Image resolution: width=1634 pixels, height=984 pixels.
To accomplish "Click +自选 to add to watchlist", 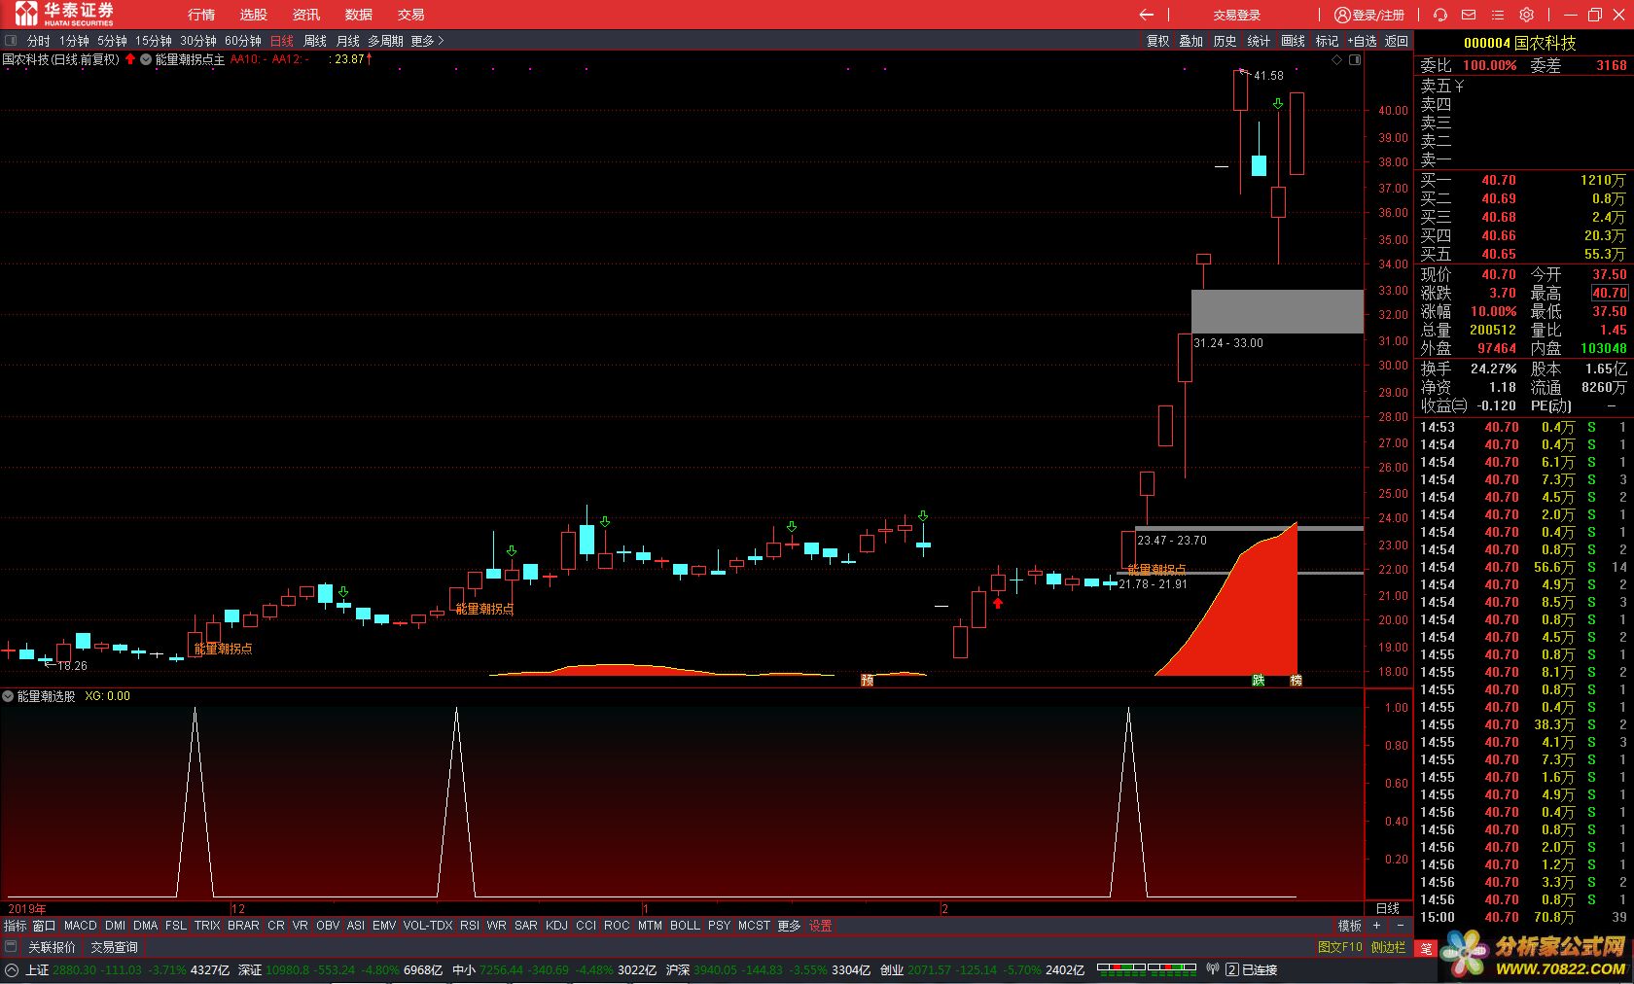I will click(x=1362, y=41).
